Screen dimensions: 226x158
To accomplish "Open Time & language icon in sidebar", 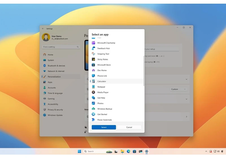I will pyautogui.click(x=45, y=93).
